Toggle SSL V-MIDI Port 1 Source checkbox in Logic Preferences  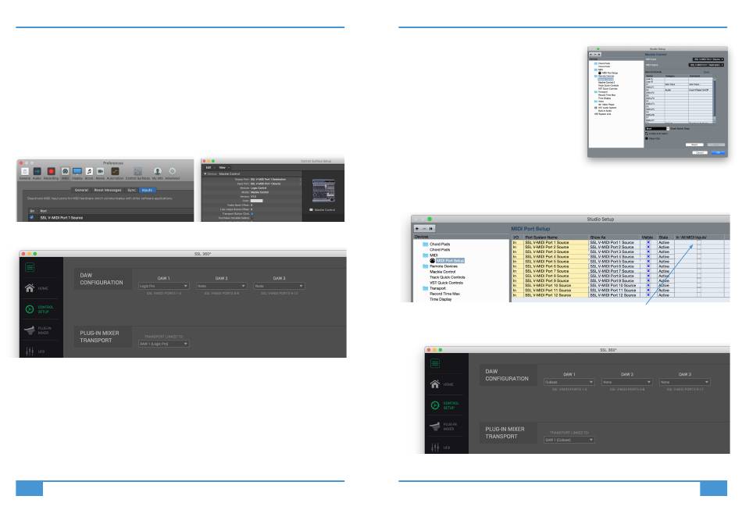click(32, 218)
